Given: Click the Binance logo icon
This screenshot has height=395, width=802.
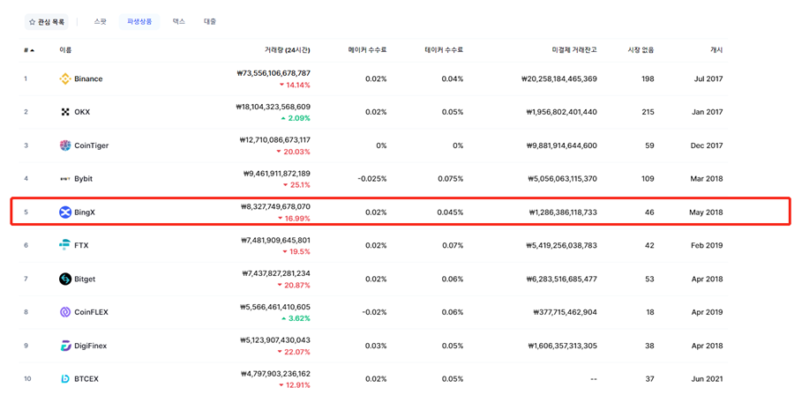Looking at the screenshot, I should [65, 79].
